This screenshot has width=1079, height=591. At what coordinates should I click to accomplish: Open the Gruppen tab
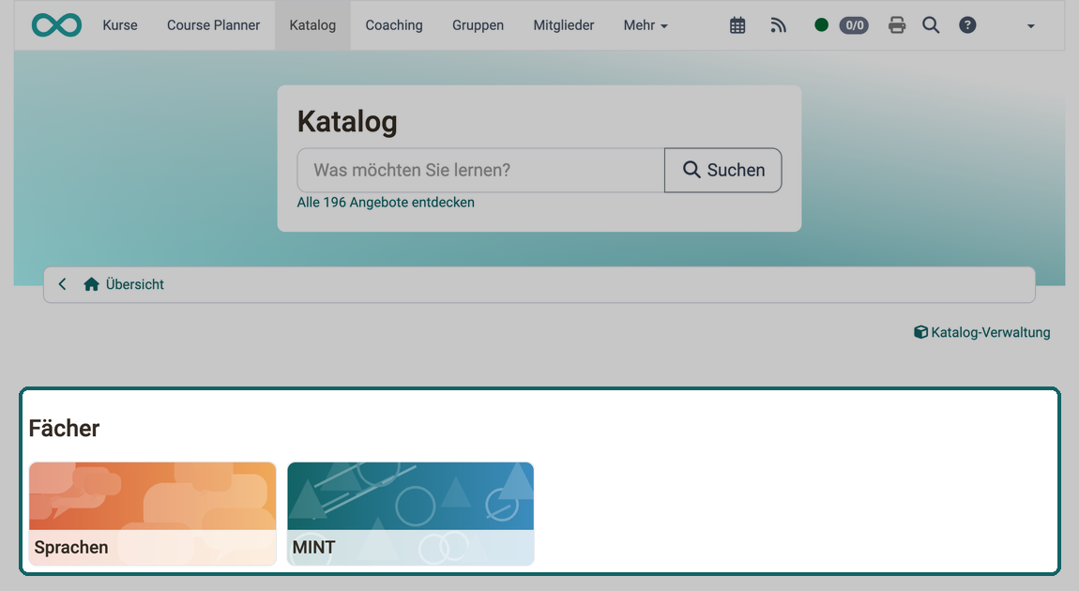[x=478, y=25]
